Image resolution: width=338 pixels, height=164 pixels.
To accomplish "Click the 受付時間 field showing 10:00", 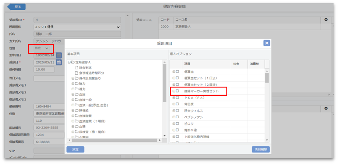I will [44, 69].
